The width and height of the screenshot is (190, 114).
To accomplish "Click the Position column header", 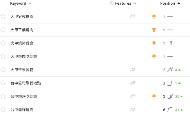I will [168, 3].
